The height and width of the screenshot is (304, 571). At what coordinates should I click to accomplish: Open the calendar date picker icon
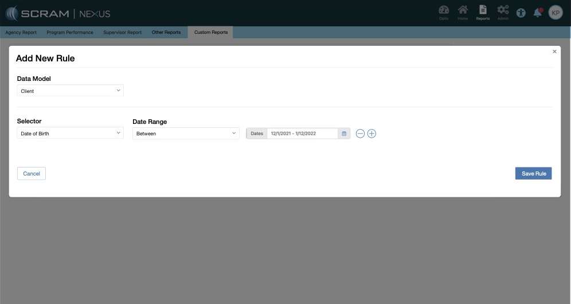344,134
